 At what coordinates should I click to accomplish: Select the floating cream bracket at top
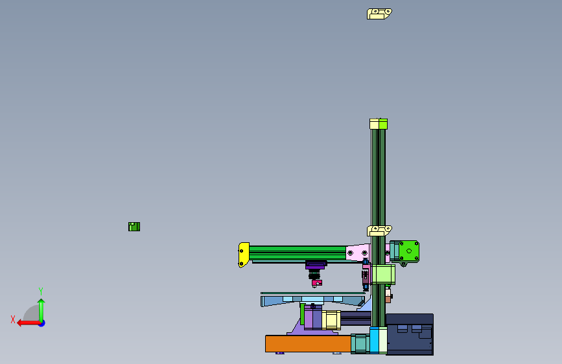click(x=379, y=14)
